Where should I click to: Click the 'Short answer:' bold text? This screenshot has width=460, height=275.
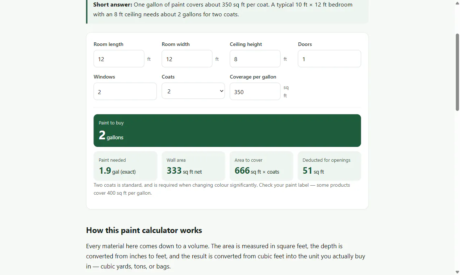point(113,5)
